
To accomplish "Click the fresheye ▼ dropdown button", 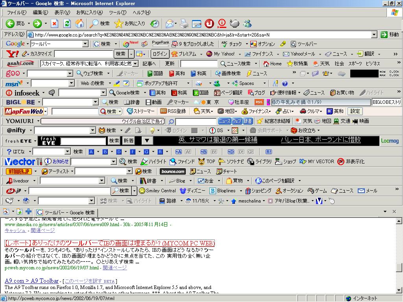I will click(147, 140).
